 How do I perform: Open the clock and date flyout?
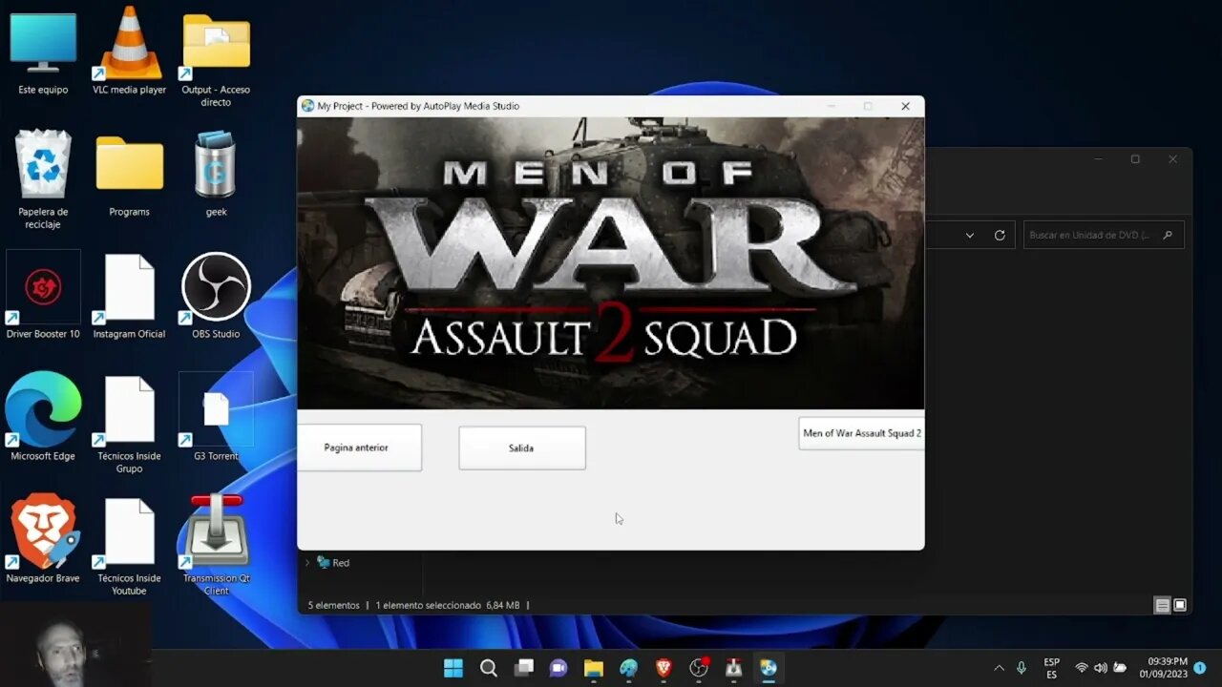coord(1164,668)
